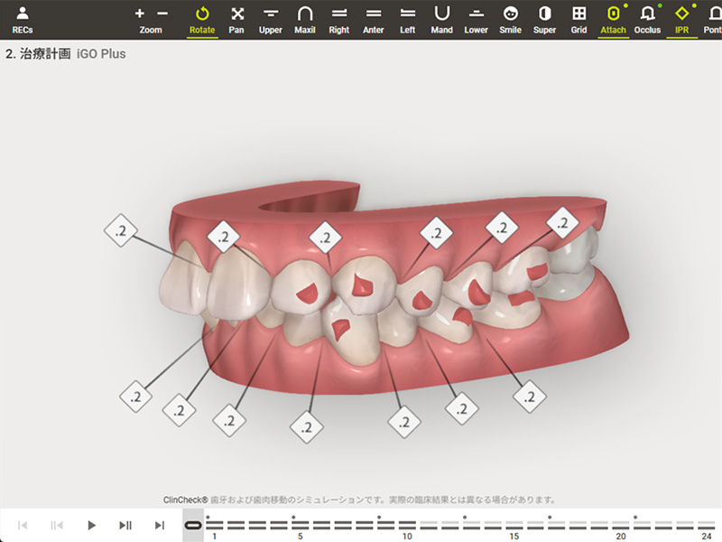
Task: Step forward one stage
Action: point(125,525)
